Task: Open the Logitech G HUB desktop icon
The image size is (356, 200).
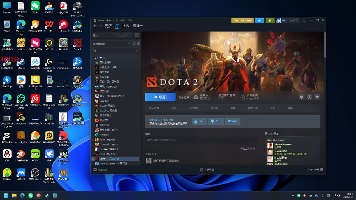Action: 49,64
